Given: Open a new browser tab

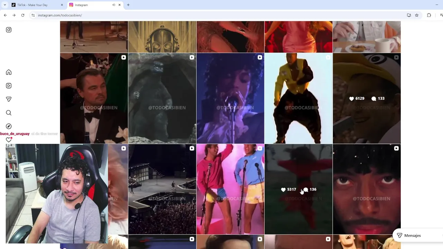Looking at the screenshot, I should click(128, 5).
